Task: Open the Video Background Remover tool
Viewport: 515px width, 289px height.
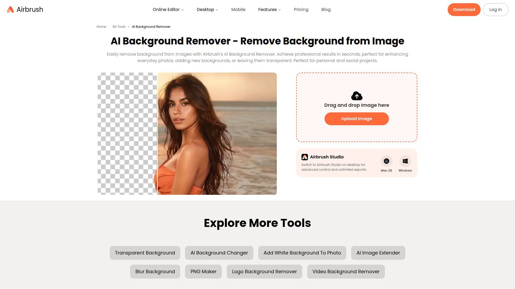Action: [346, 272]
